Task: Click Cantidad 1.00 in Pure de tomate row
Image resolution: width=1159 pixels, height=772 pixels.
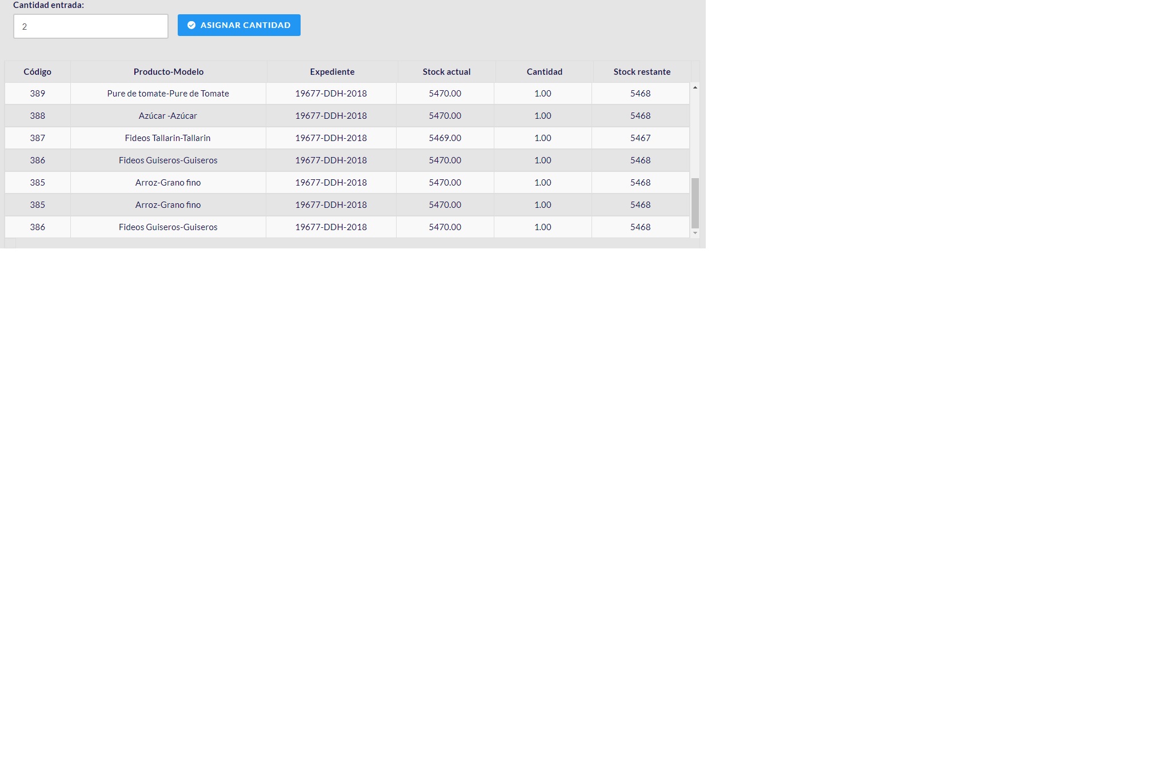Action: 543,94
